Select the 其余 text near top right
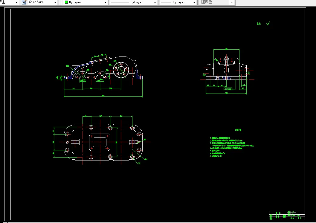The image size is (316, 223). [x=259, y=24]
